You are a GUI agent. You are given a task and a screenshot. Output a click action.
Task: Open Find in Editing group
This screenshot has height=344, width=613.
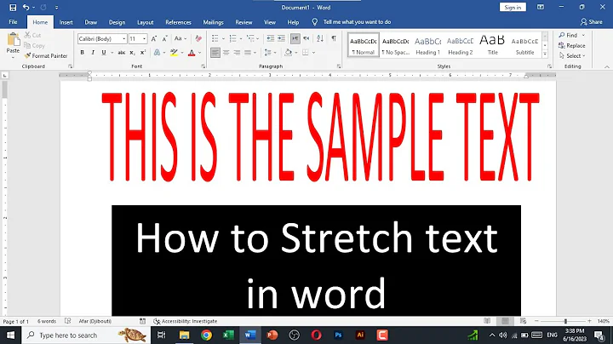[x=569, y=35]
